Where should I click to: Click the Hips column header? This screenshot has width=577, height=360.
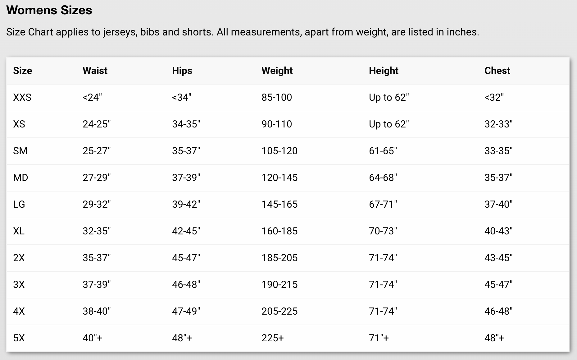pyautogui.click(x=182, y=71)
